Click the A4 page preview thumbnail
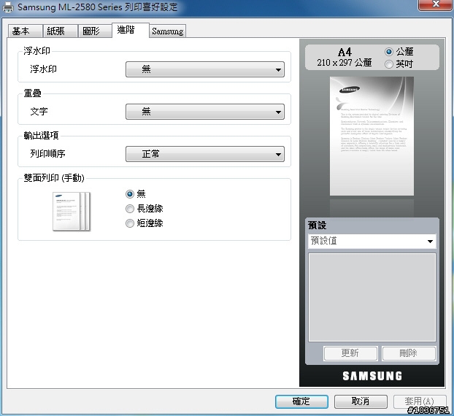 pos(372,136)
